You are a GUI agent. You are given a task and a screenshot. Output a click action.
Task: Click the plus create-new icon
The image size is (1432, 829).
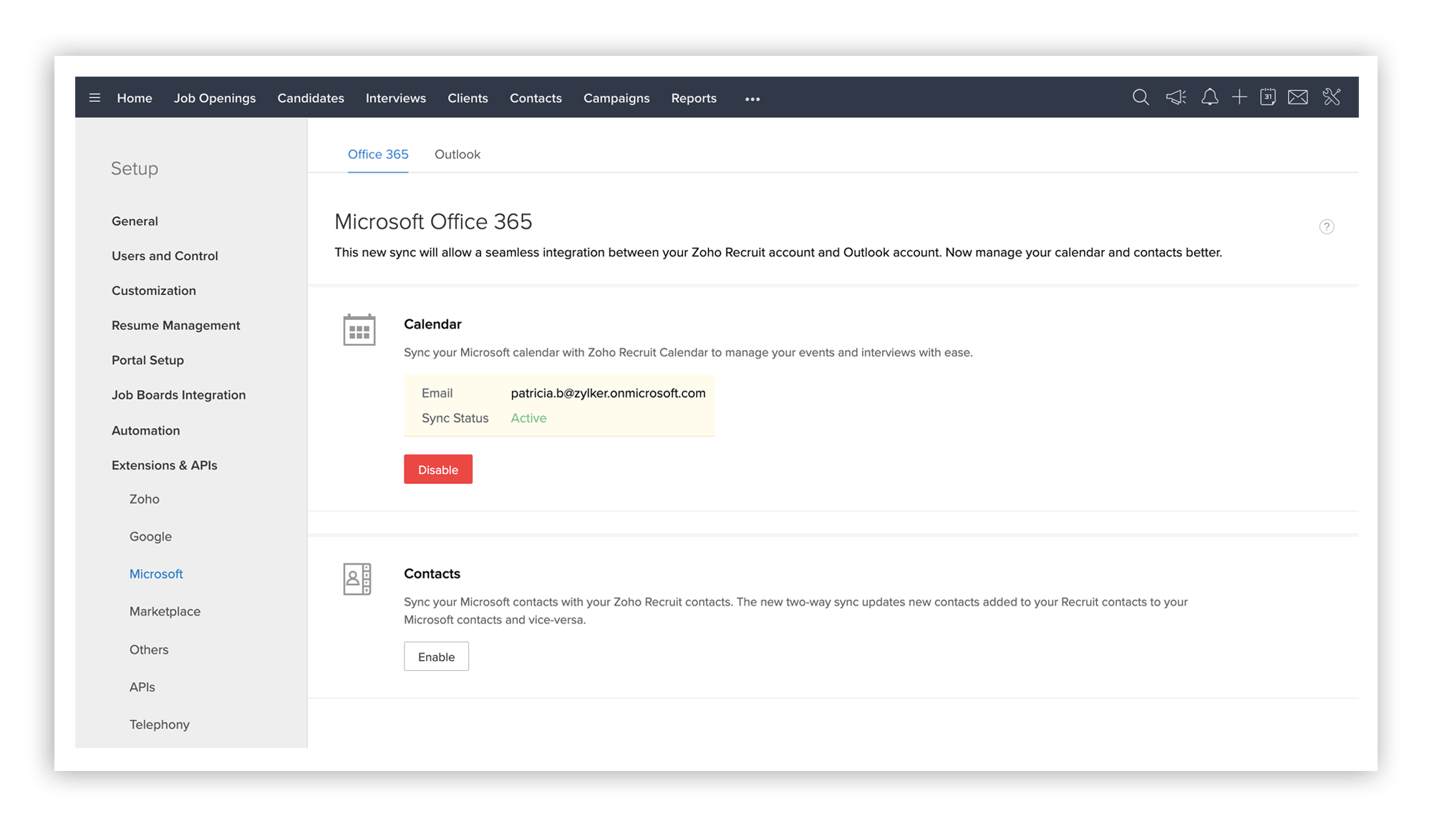[1239, 97]
